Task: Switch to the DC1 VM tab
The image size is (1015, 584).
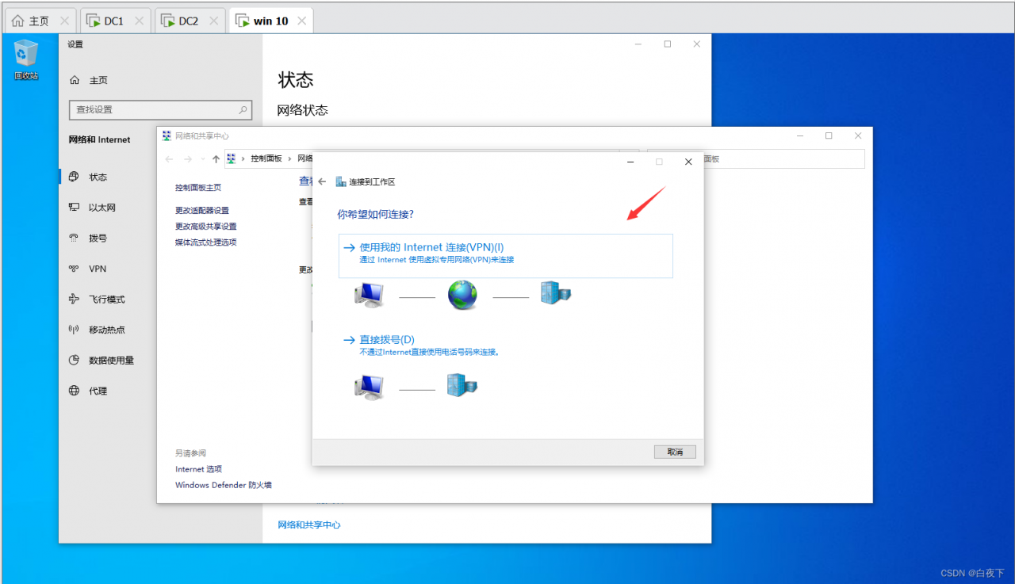Action: click(116, 21)
